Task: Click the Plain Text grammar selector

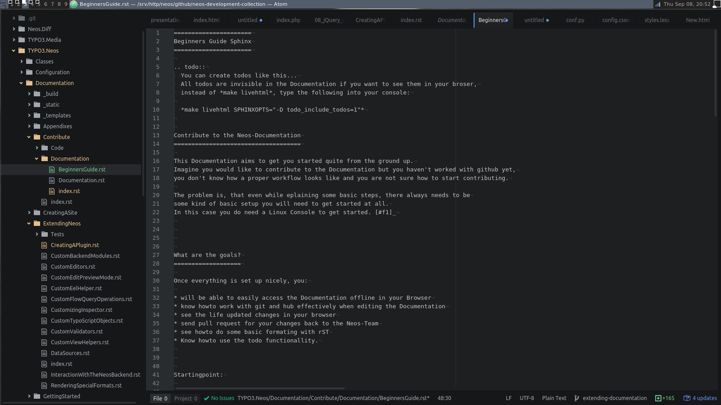Action: pyautogui.click(x=554, y=398)
